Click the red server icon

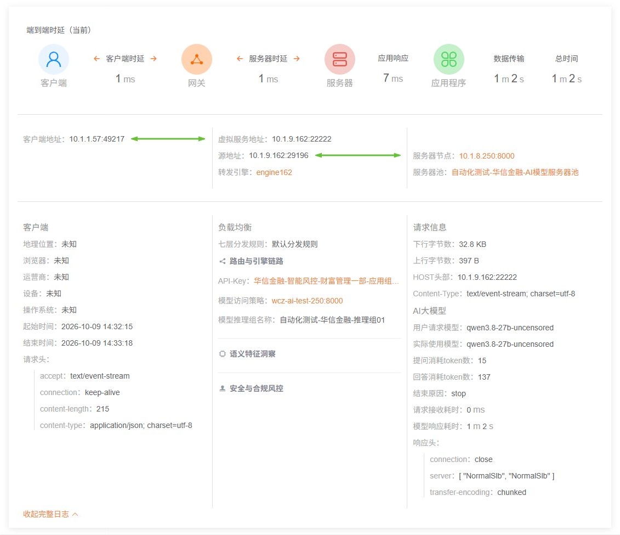tap(340, 59)
